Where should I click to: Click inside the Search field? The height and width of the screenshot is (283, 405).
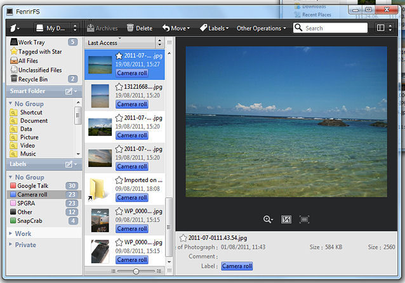[330, 28]
